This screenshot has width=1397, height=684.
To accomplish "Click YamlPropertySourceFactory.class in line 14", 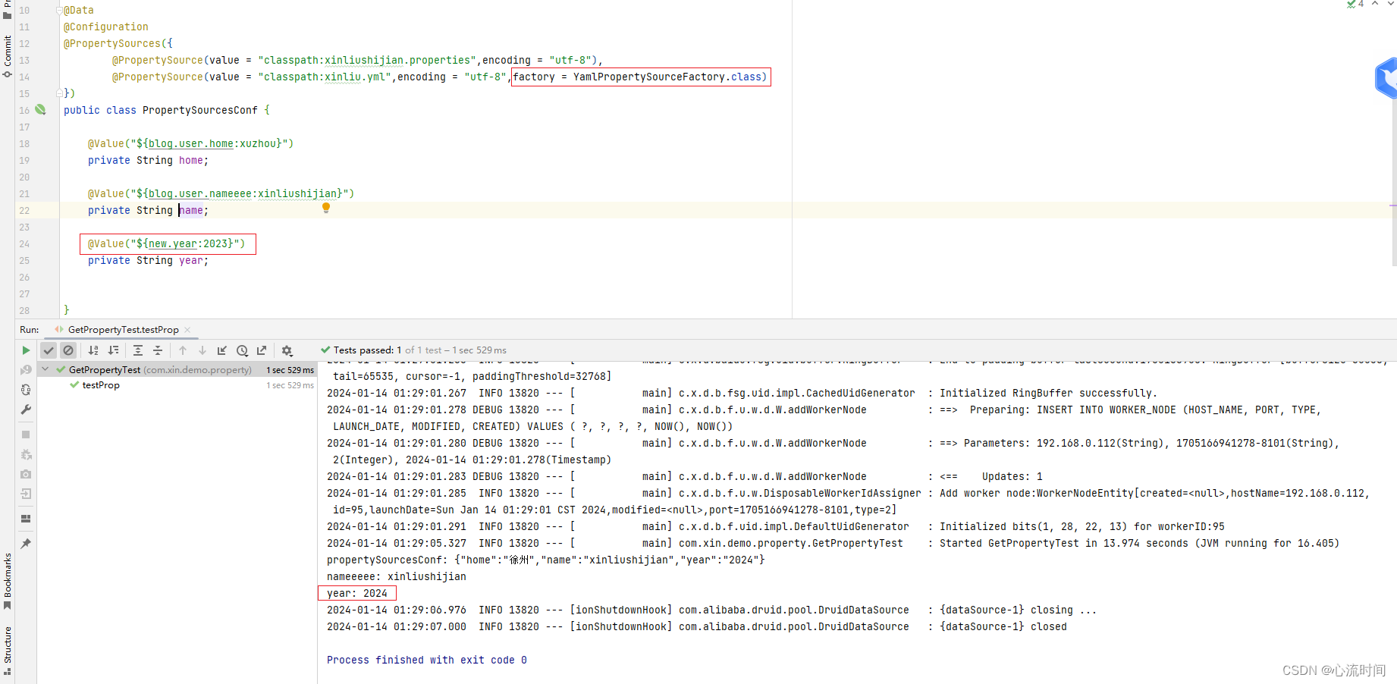I will tap(667, 77).
